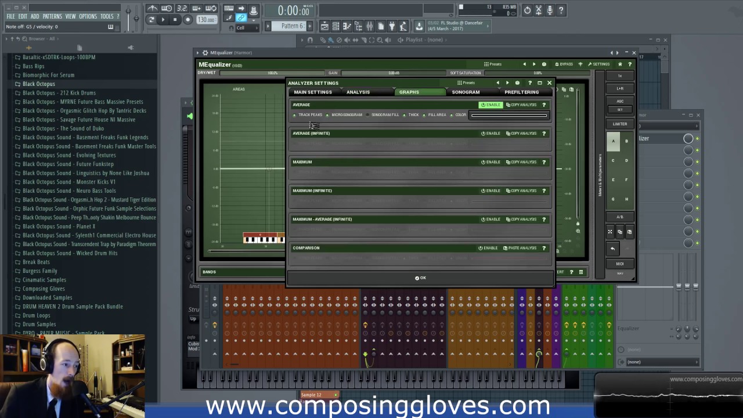
Task: Switch to Prefiltering tab
Action: [522, 92]
